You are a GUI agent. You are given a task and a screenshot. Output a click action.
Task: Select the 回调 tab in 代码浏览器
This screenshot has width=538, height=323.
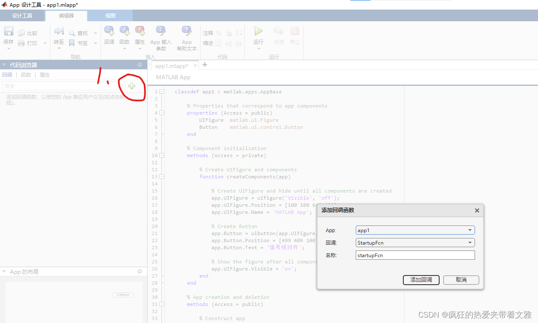(x=7, y=75)
